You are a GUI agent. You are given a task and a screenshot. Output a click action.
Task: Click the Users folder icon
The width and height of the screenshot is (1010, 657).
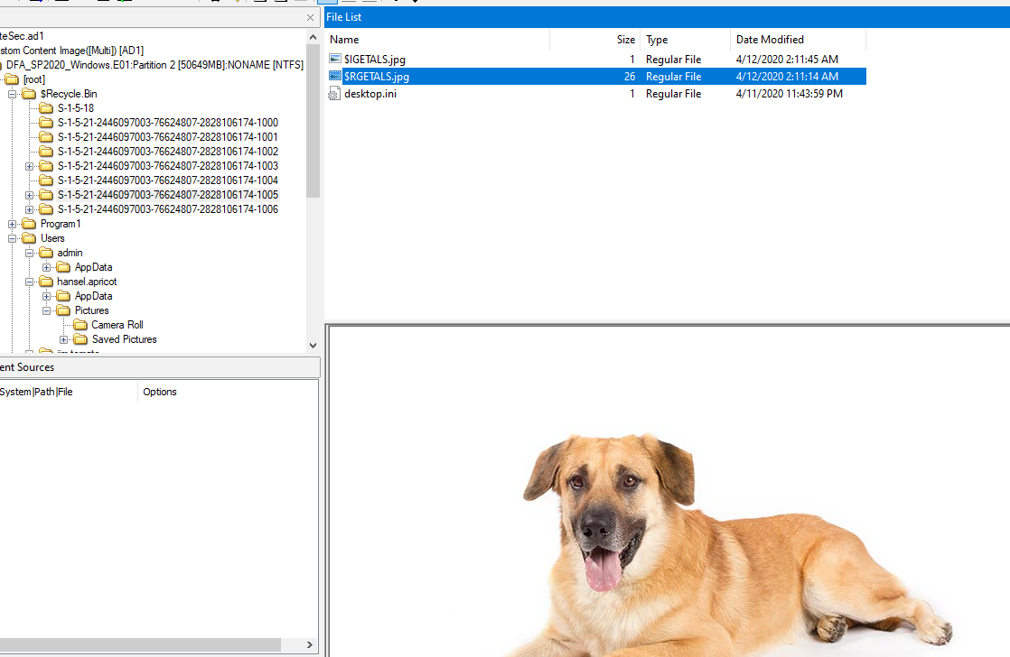(x=29, y=238)
